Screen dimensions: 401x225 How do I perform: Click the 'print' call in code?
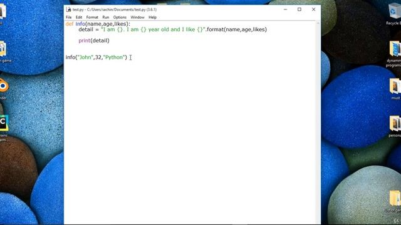(x=85, y=41)
